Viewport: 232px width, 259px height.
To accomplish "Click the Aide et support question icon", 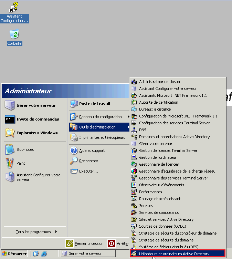I will click(74, 151).
